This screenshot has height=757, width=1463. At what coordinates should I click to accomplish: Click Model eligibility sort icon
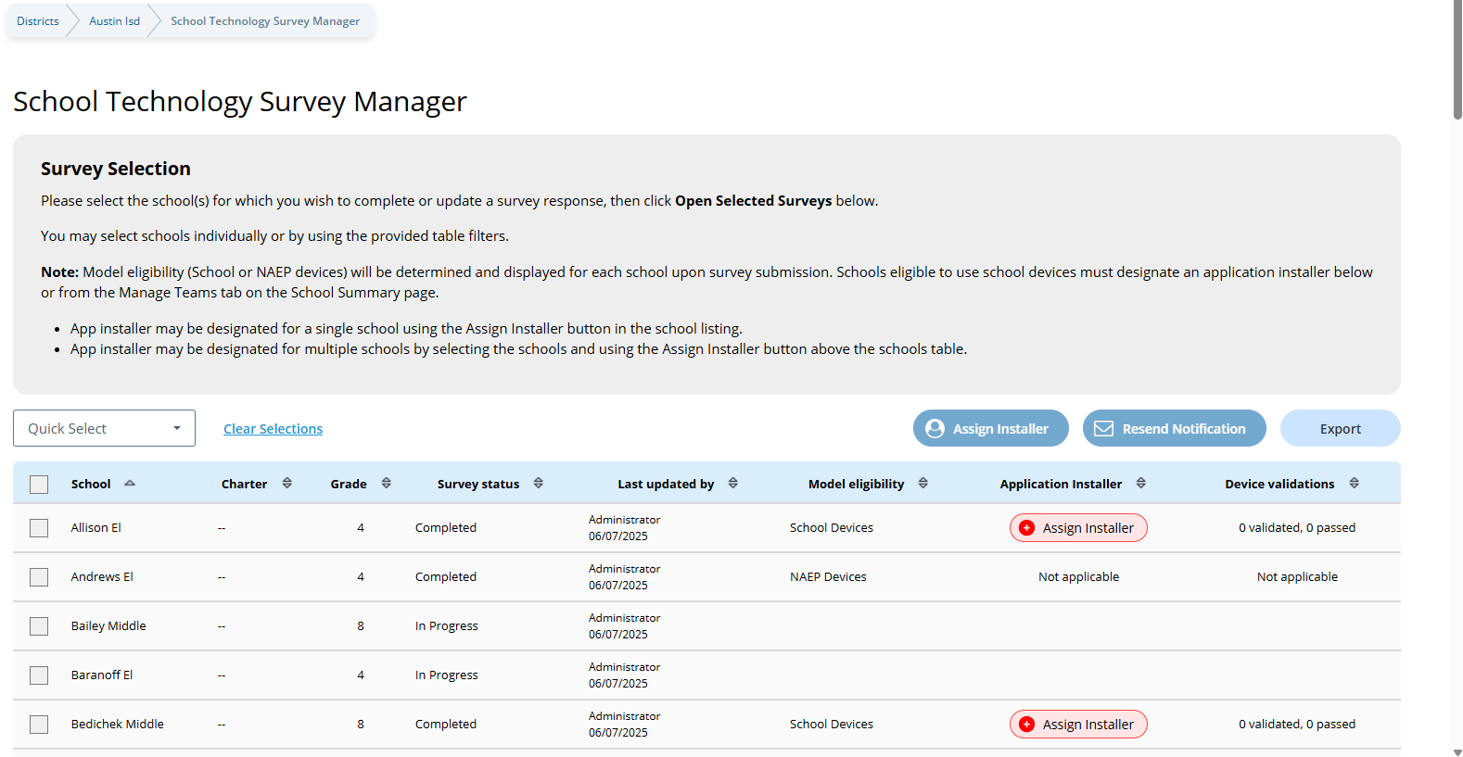923,484
